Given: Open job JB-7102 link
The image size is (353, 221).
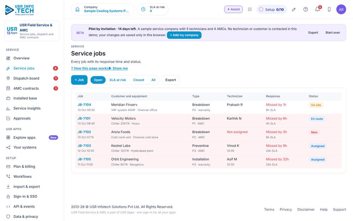Looking at the screenshot, I should [x=84, y=132].
